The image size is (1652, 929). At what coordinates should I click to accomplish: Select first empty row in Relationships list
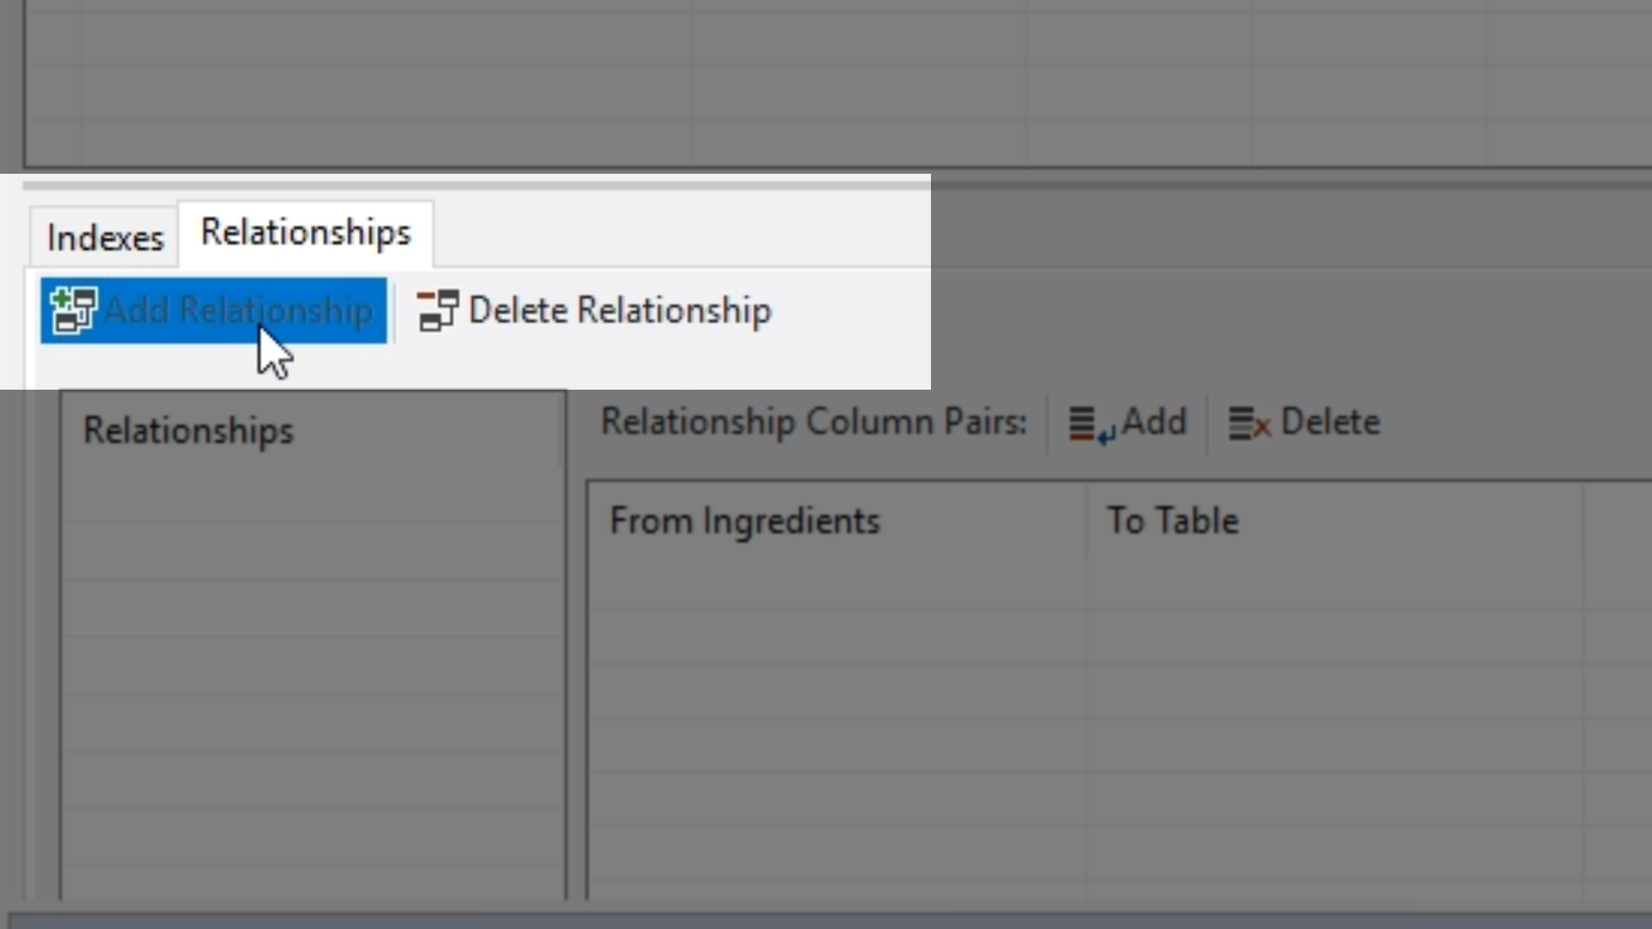[x=312, y=494]
